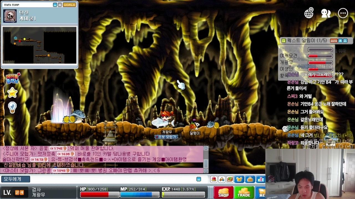Click the blue MP gauge bar
Screen dimensions: 355x199
(x=140, y=195)
